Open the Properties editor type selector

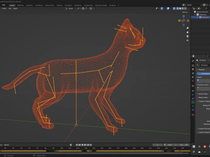coord(194,56)
